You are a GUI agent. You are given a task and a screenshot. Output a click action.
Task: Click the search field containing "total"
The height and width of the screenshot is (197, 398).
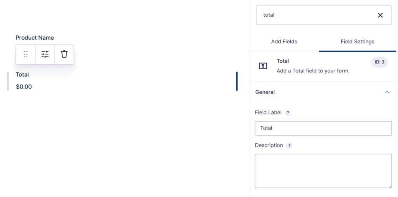tap(315, 15)
